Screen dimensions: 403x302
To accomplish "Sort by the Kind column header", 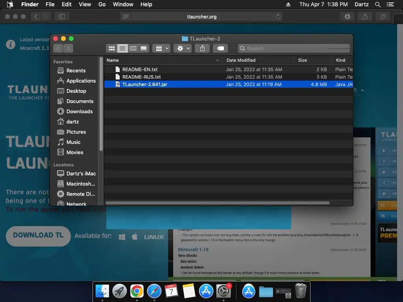I will pyautogui.click(x=342, y=60).
